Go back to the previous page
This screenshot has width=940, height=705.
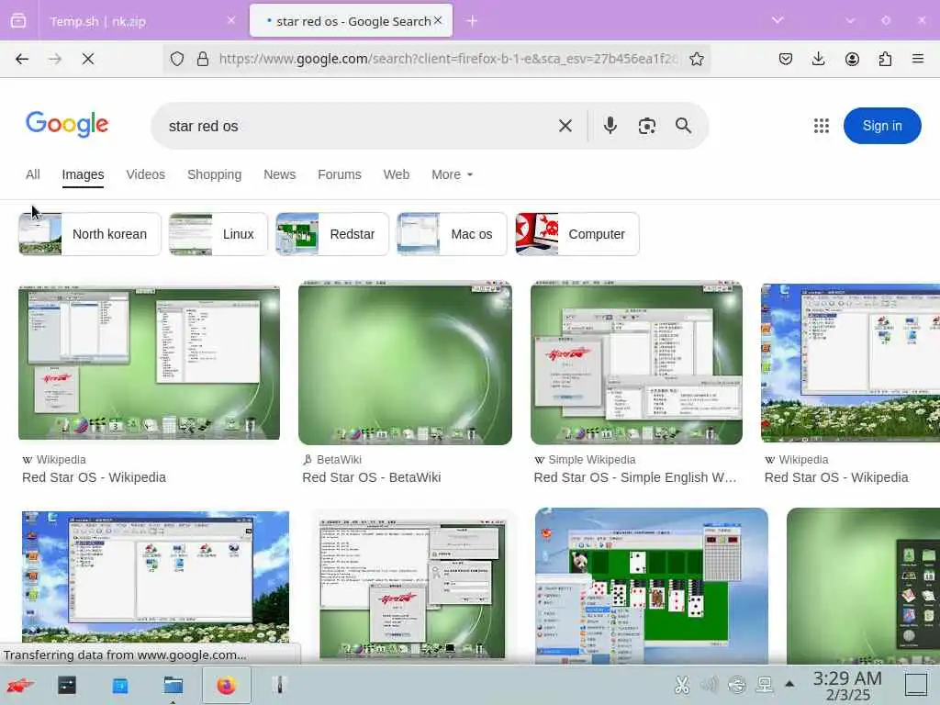(x=22, y=59)
